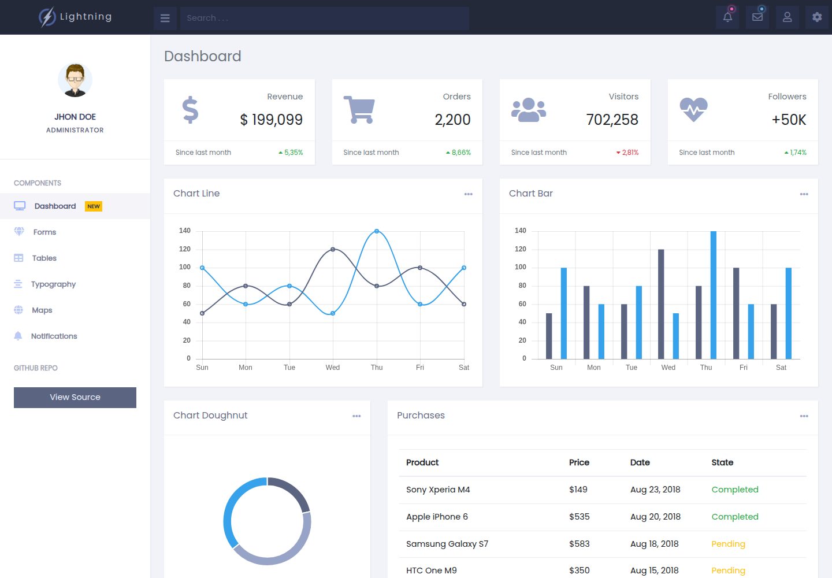Image resolution: width=832 pixels, height=578 pixels.
Task: Click the Visitors people group icon
Action: (529, 110)
